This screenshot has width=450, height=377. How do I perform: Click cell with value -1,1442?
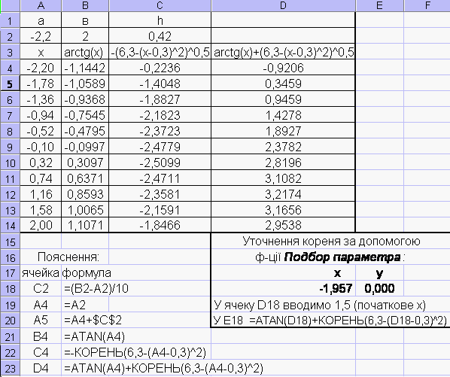coord(85,68)
